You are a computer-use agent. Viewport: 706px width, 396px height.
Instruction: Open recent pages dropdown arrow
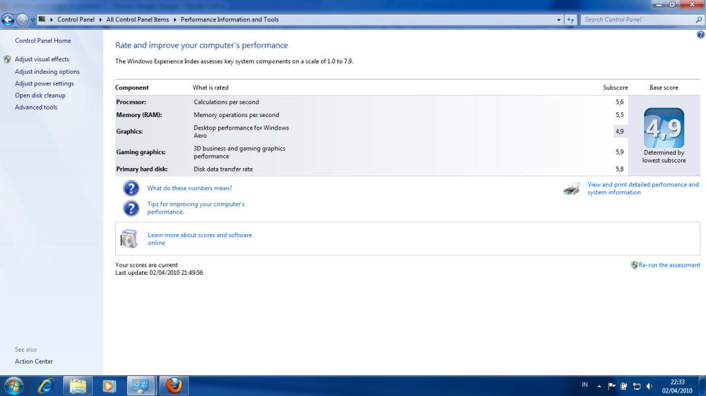pos(32,20)
